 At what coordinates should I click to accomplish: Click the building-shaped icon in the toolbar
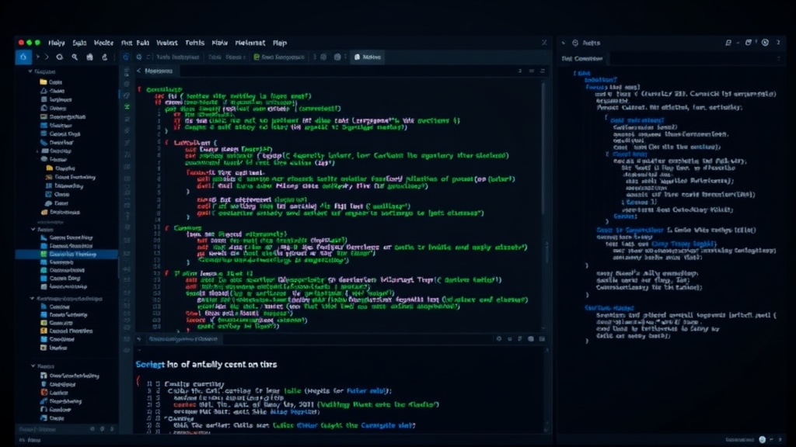(90, 57)
